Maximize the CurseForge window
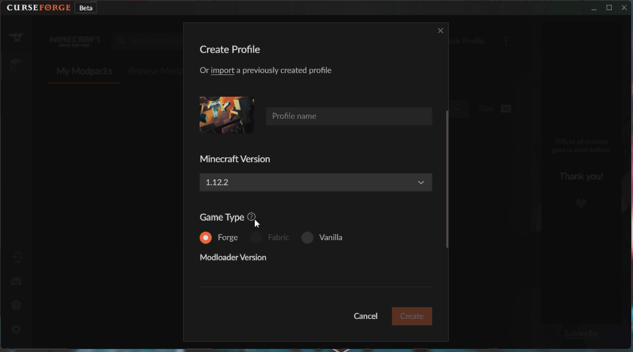The width and height of the screenshot is (633, 352). tap(609, 8)
